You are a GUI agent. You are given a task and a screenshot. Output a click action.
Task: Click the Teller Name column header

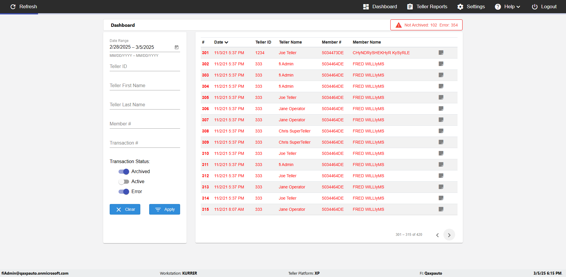click(x=290, y=42)
